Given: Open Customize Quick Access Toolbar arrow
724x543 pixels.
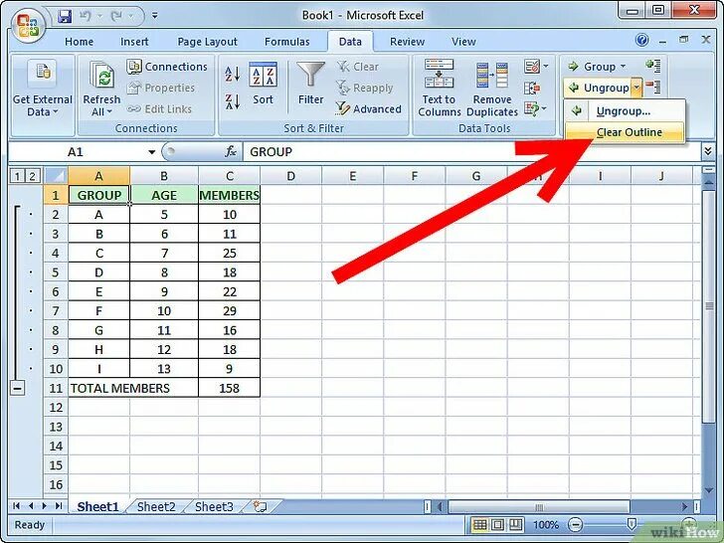Looking at the screenshot, I should [155, 16].
